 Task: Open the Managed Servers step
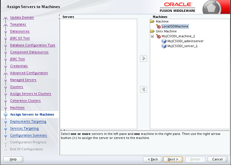tap(23, 80)
